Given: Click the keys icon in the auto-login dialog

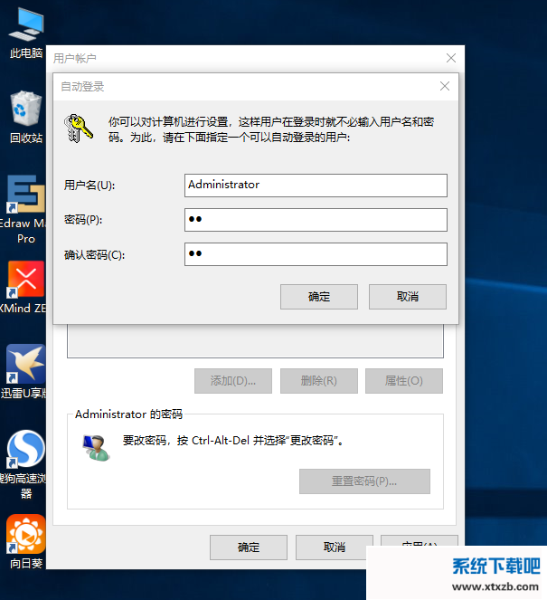Looking at the screenshot, I should tap(79, 129).
